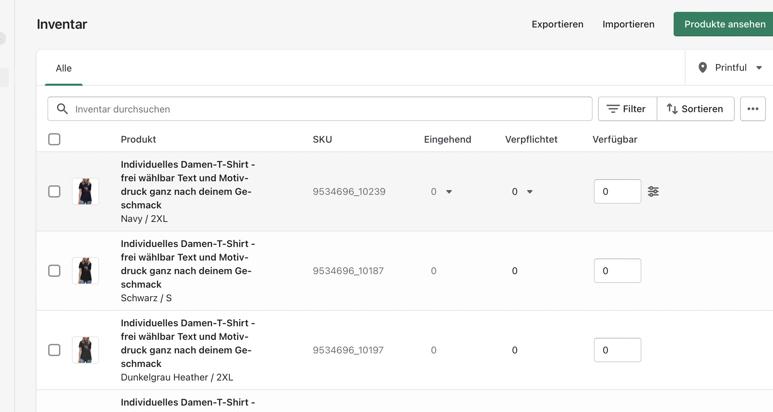Open the Printful location dropdown arrow
Viewport: 773px width, 412px height.
pyautogui.click(x=759, y=68)
